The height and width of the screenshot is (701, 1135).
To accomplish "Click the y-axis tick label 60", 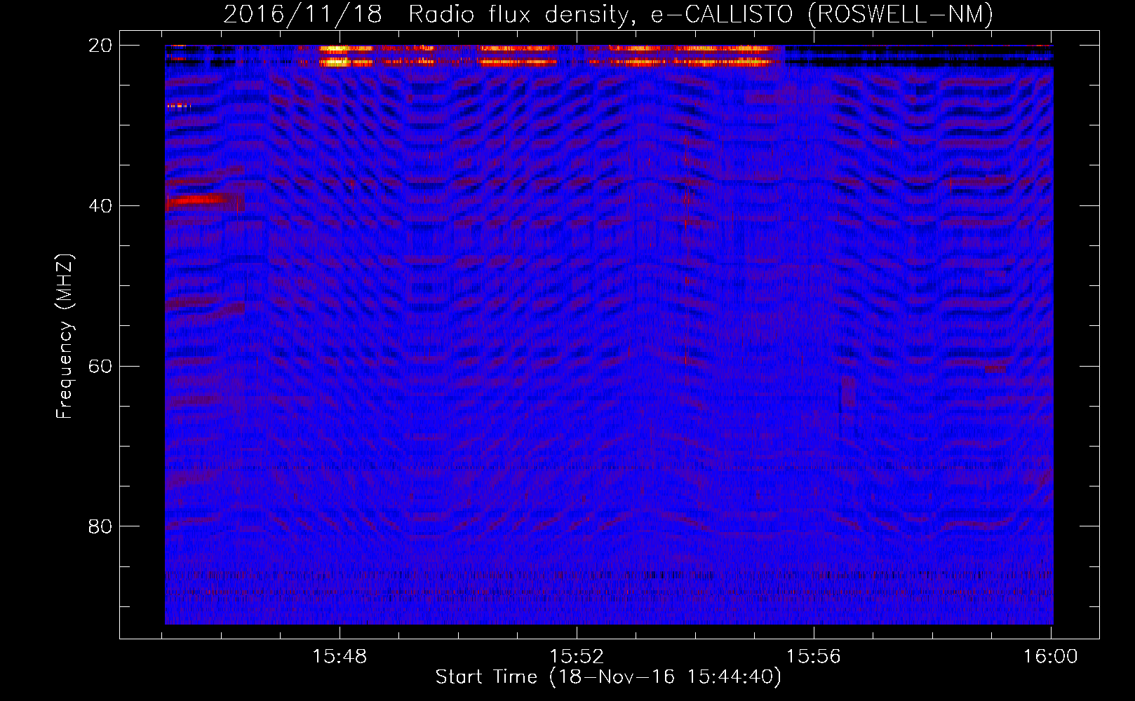I will (x=101, y=367).
